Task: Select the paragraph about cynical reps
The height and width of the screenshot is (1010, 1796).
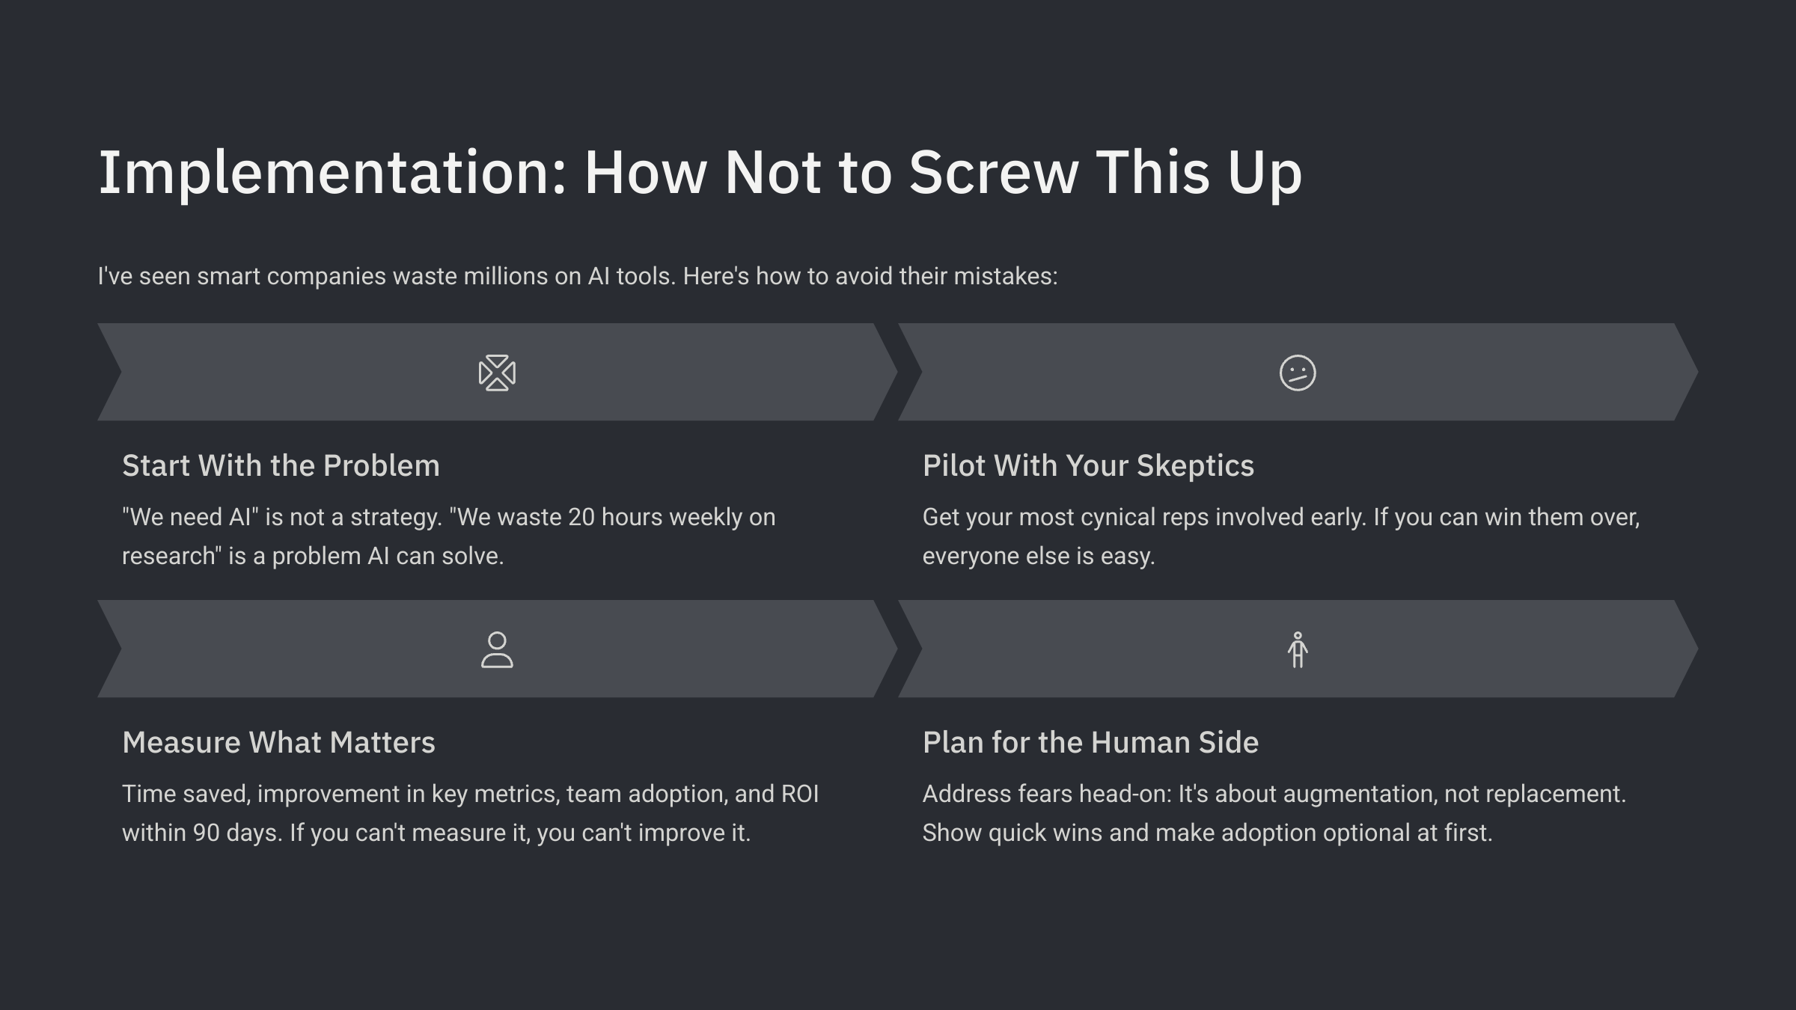Action: click(x=1281, y=536)
